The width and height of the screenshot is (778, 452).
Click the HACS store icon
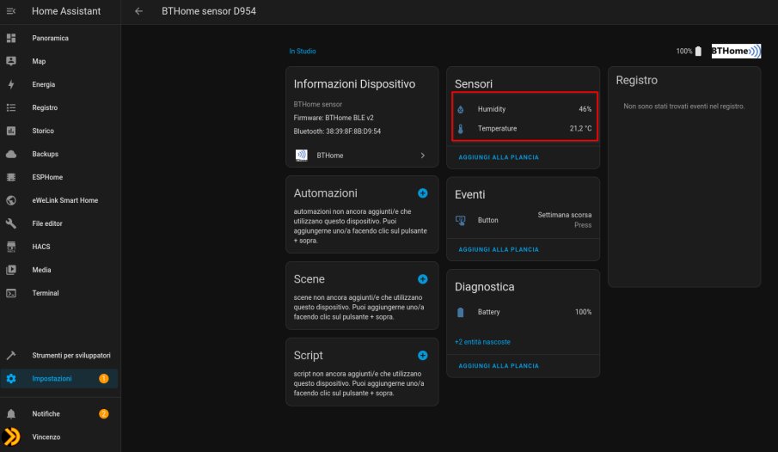tap(11, 247)
